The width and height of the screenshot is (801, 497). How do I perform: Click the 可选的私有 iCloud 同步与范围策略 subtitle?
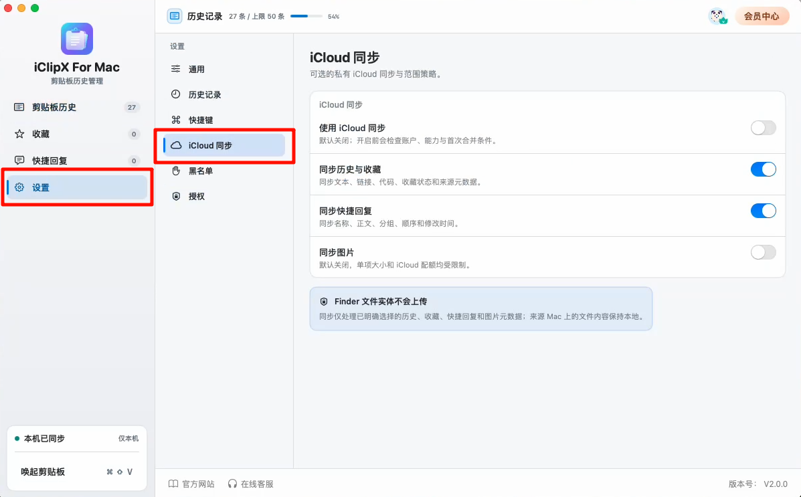pyautogui.click(x=376, y=74)
